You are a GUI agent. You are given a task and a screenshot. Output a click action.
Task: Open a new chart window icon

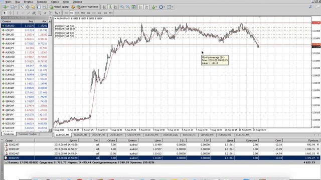tap(5, 7)
